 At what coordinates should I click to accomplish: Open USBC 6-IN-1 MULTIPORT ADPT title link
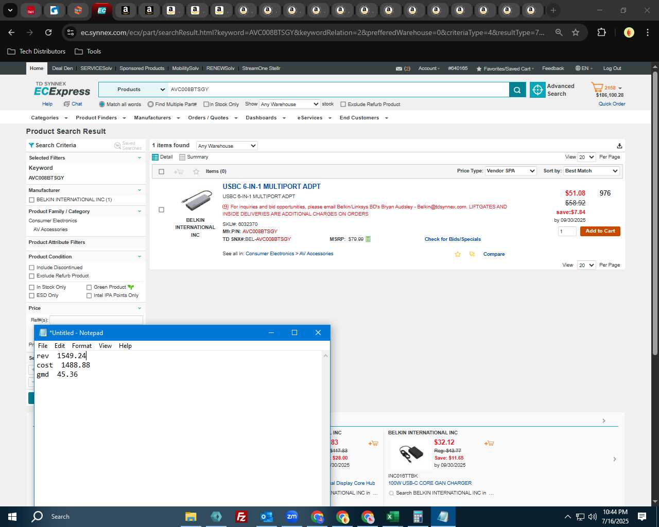[x=271, y=187]
